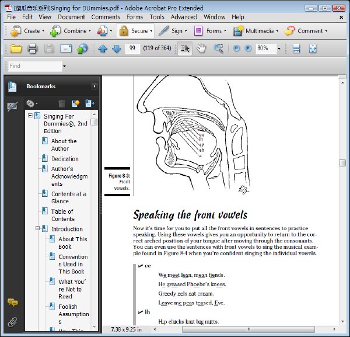Image resolution: width=350 pixels, height=337 pixels.
Task: Click the New Bookmark icon
Action: 76,103
